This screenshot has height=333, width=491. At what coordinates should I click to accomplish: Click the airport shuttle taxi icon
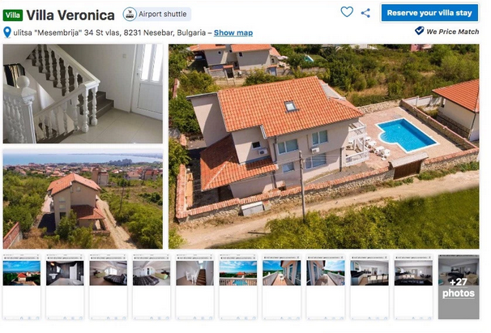click(x=130, y=14)
